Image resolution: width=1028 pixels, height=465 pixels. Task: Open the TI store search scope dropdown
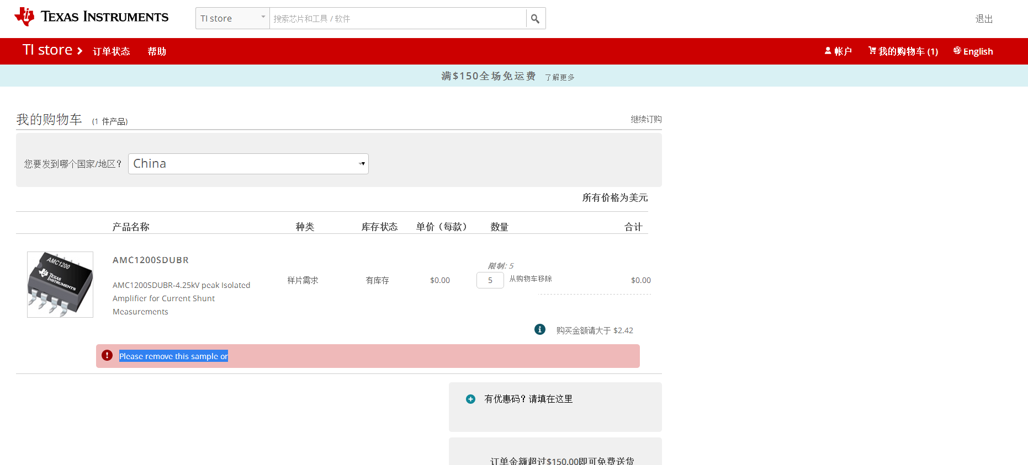[x=232, y=18]
